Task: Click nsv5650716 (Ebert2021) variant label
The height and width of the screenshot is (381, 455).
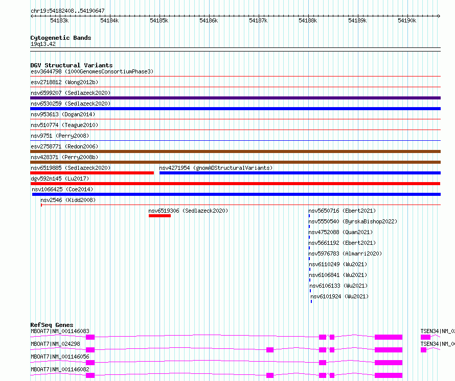Action: click(342, 211)
